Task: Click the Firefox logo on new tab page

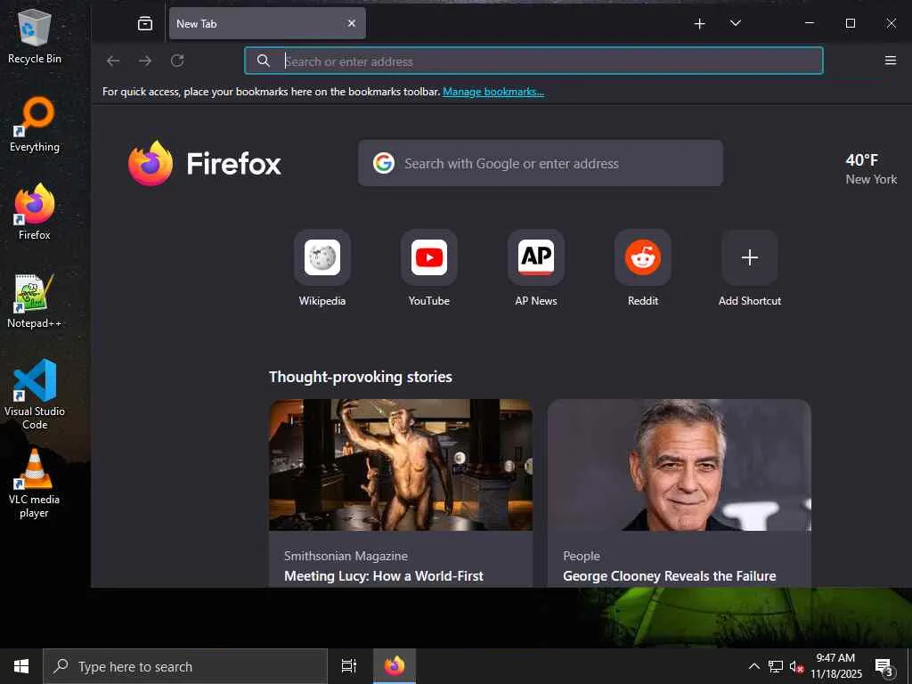Action: (x=205, y=164)
